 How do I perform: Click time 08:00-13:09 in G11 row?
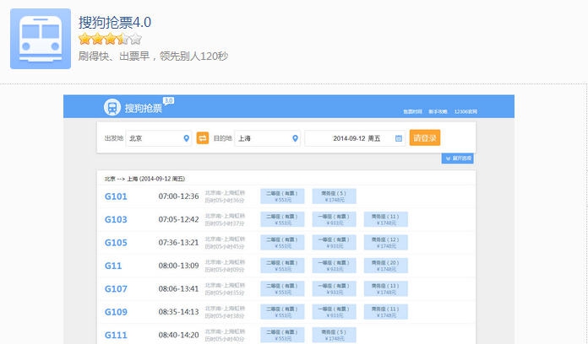coord(178,266)
